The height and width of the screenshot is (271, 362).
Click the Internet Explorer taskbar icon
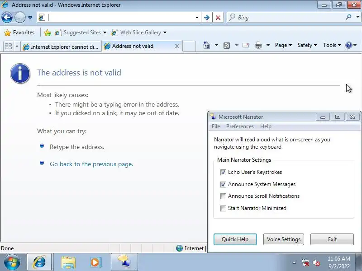click(x=39, y=262)
